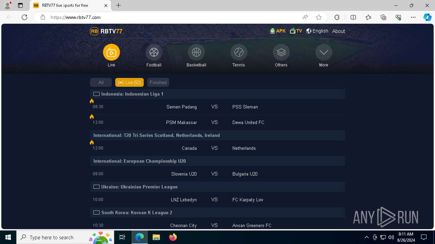Open the Windows Start menu
This screenshot has height=244, width=435.
[x=8, y=237]
